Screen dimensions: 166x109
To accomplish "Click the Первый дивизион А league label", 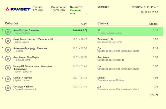I will point(25,89).
